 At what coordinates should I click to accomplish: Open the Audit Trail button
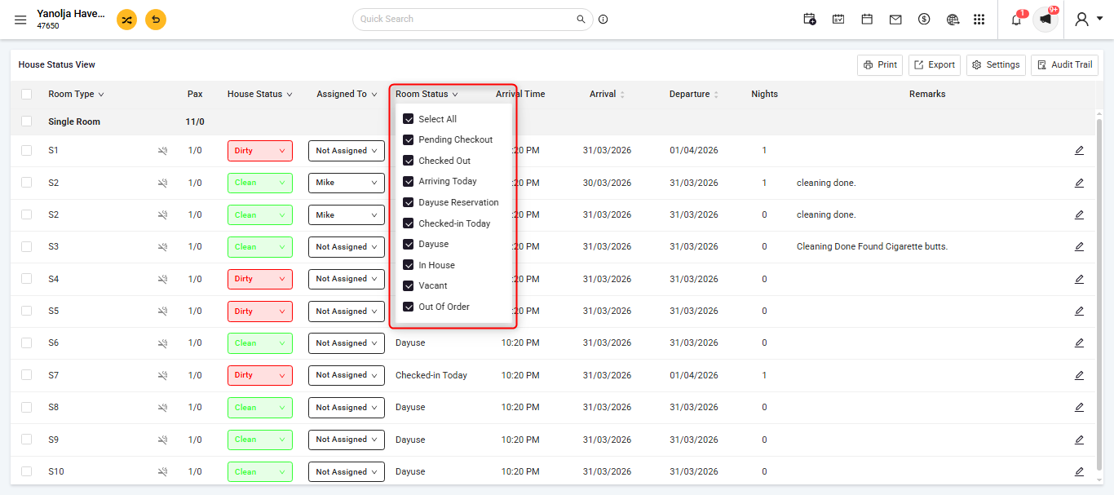pos(1064,65)
